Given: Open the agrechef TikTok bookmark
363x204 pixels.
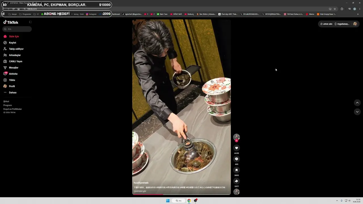Looking at the screenshot, I should [132, 14].
